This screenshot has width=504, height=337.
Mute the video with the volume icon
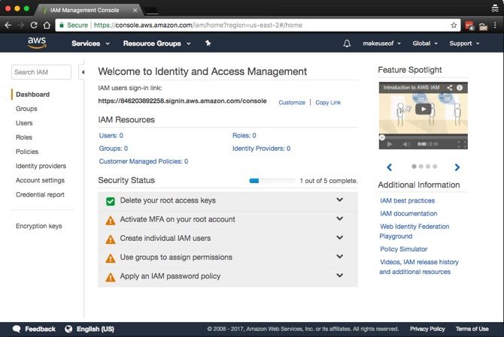pos(406,144)
